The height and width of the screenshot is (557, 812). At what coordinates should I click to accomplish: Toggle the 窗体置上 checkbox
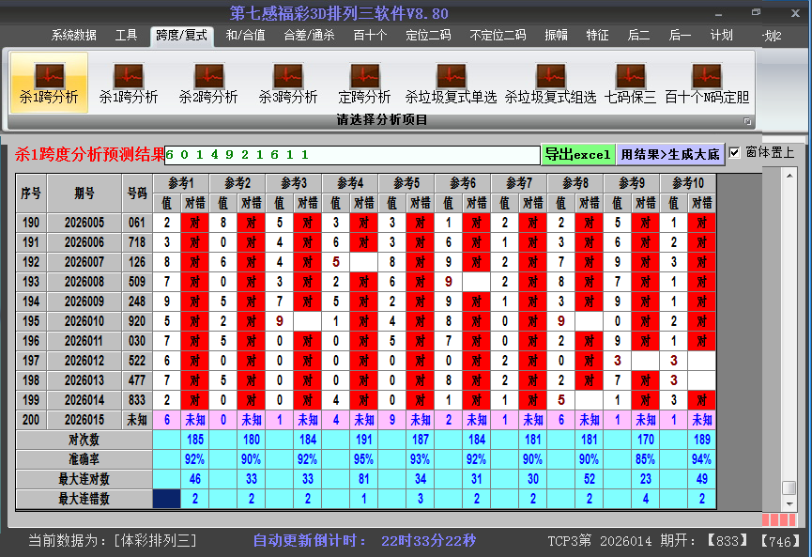point(735,152)
